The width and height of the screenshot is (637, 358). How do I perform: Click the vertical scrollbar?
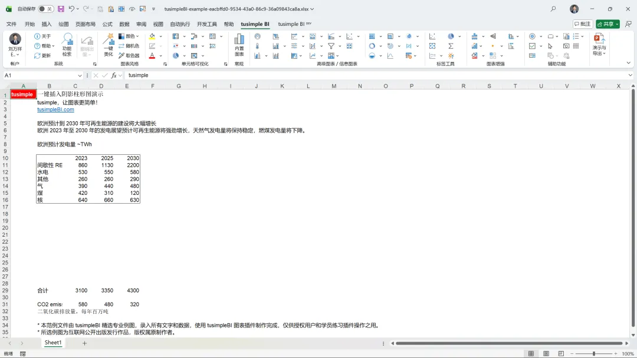coord(633,208)
